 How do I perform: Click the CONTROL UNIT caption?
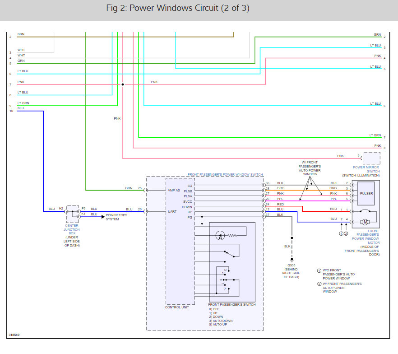coord(177,307)
